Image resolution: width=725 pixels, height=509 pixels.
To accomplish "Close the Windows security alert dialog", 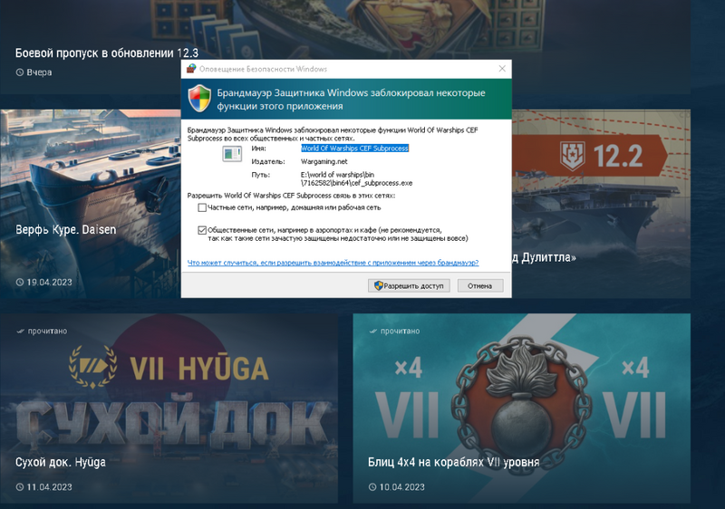I will 502,69.
